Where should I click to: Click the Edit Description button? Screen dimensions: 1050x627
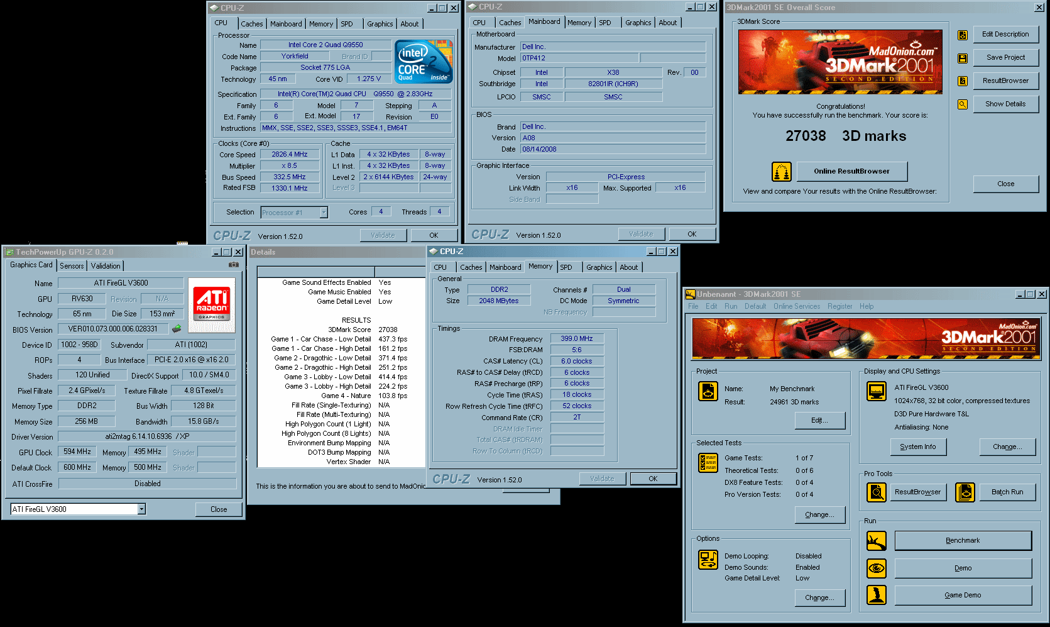point(1005,35)
